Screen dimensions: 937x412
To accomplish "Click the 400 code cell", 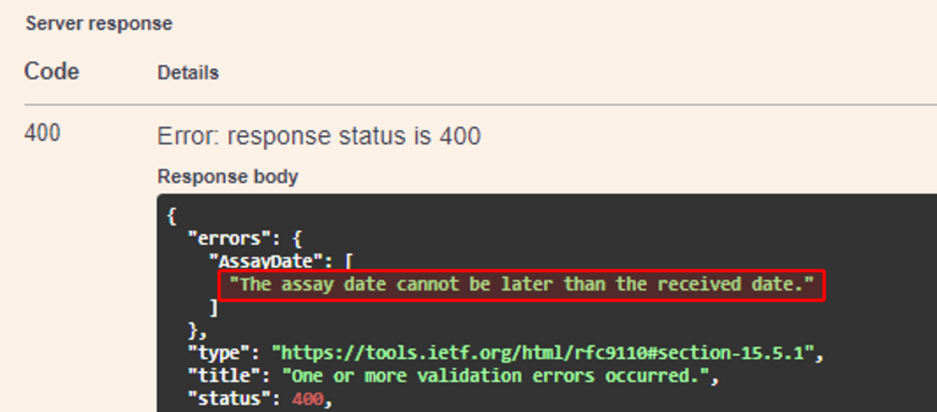I will [x=43, y=132].
